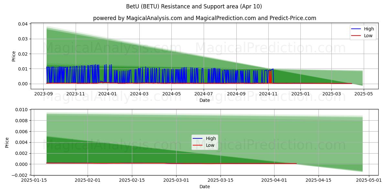Click the '2025-04-15' tick label on the bottom chart
Screen dimensions: 388x194
click(x=318, y=180)
